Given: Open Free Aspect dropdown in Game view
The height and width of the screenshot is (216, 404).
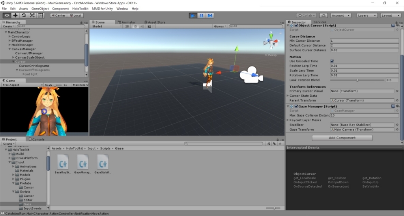Looking at the screenshot, I should [22, 85].
